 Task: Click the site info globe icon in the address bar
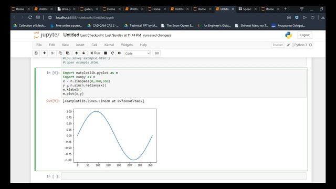click(x=50, y=17)
